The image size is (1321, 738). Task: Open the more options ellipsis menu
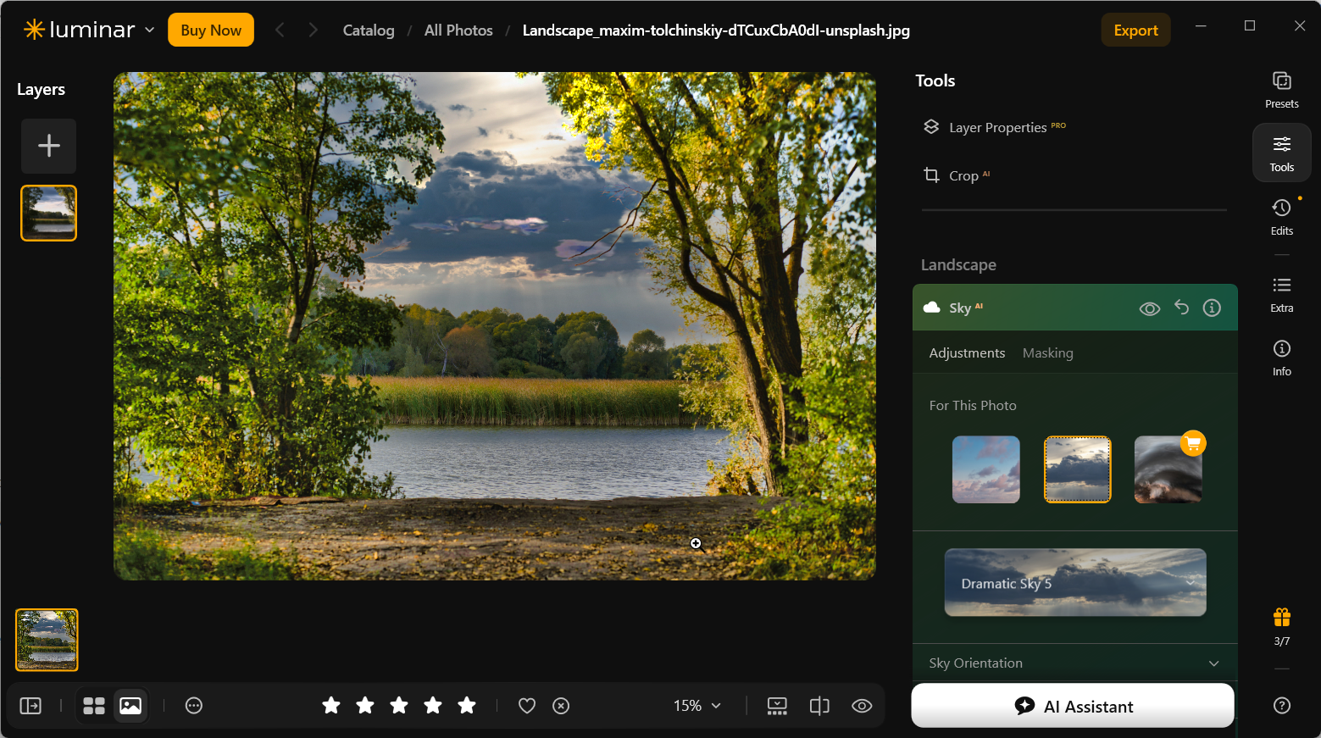pyautogui.click(x=194, y=706)
